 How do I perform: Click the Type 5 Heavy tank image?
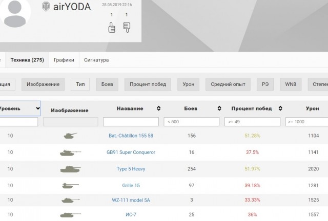tap(70, 169)
